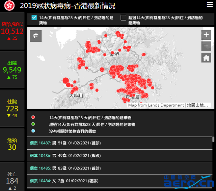Reset map to home view
This screenshot has width=216, height=191.
click(206, 58)
